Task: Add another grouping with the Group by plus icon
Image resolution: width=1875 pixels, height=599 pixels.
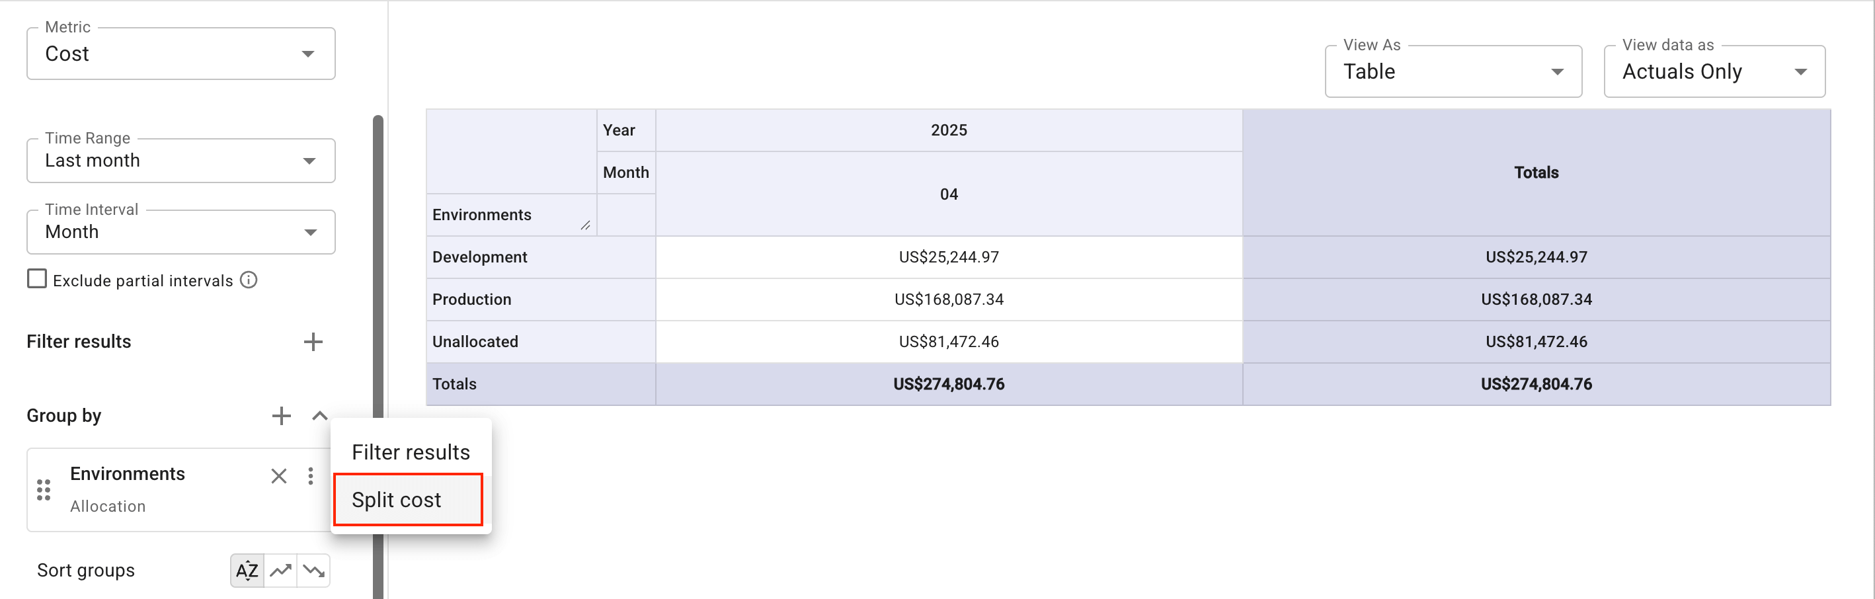Action: click(281, 416)
